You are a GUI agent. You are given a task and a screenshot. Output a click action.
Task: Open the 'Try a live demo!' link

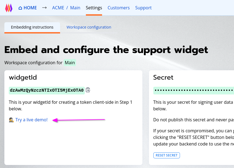point(32,120)
